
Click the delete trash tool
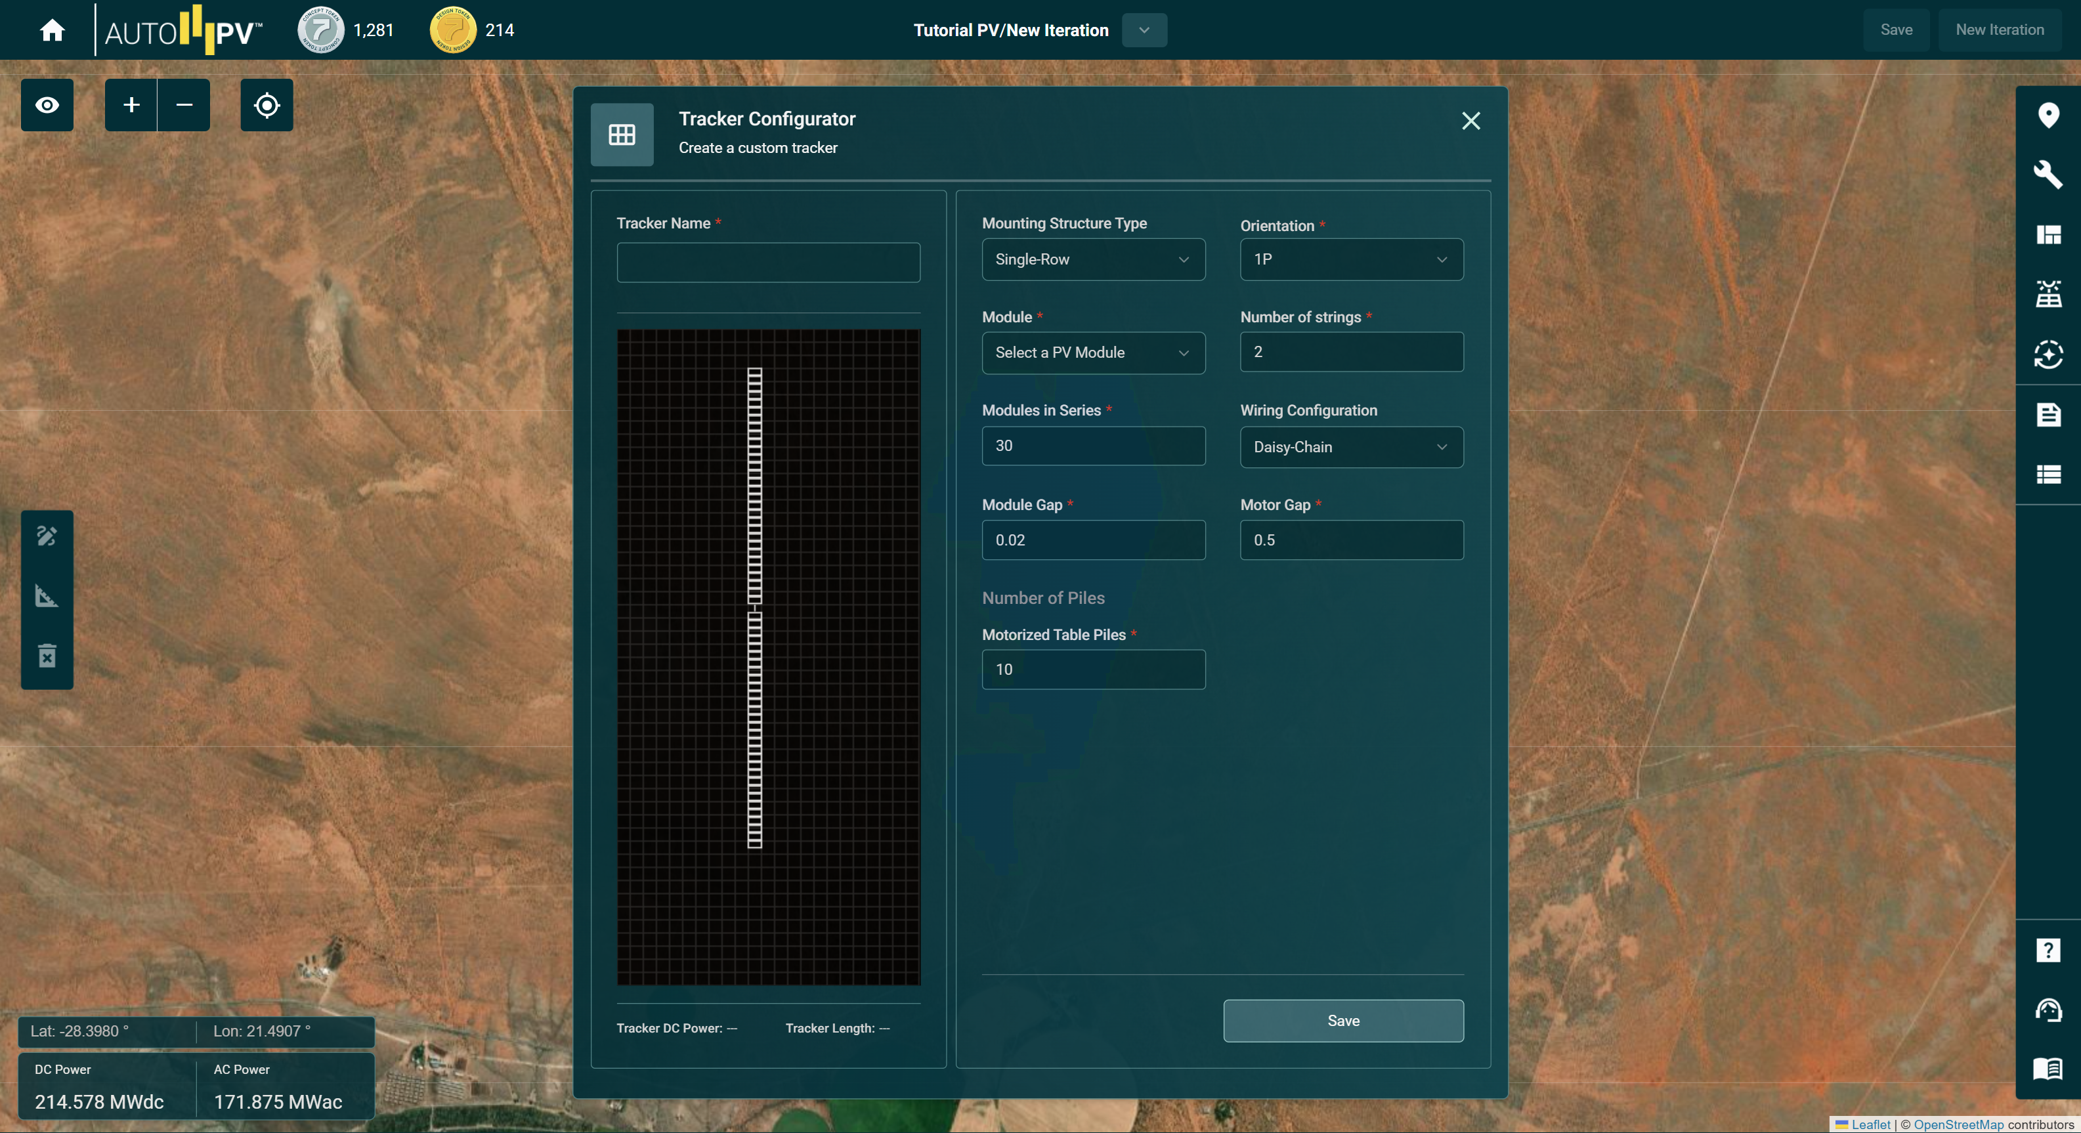(x=47, y=656)
